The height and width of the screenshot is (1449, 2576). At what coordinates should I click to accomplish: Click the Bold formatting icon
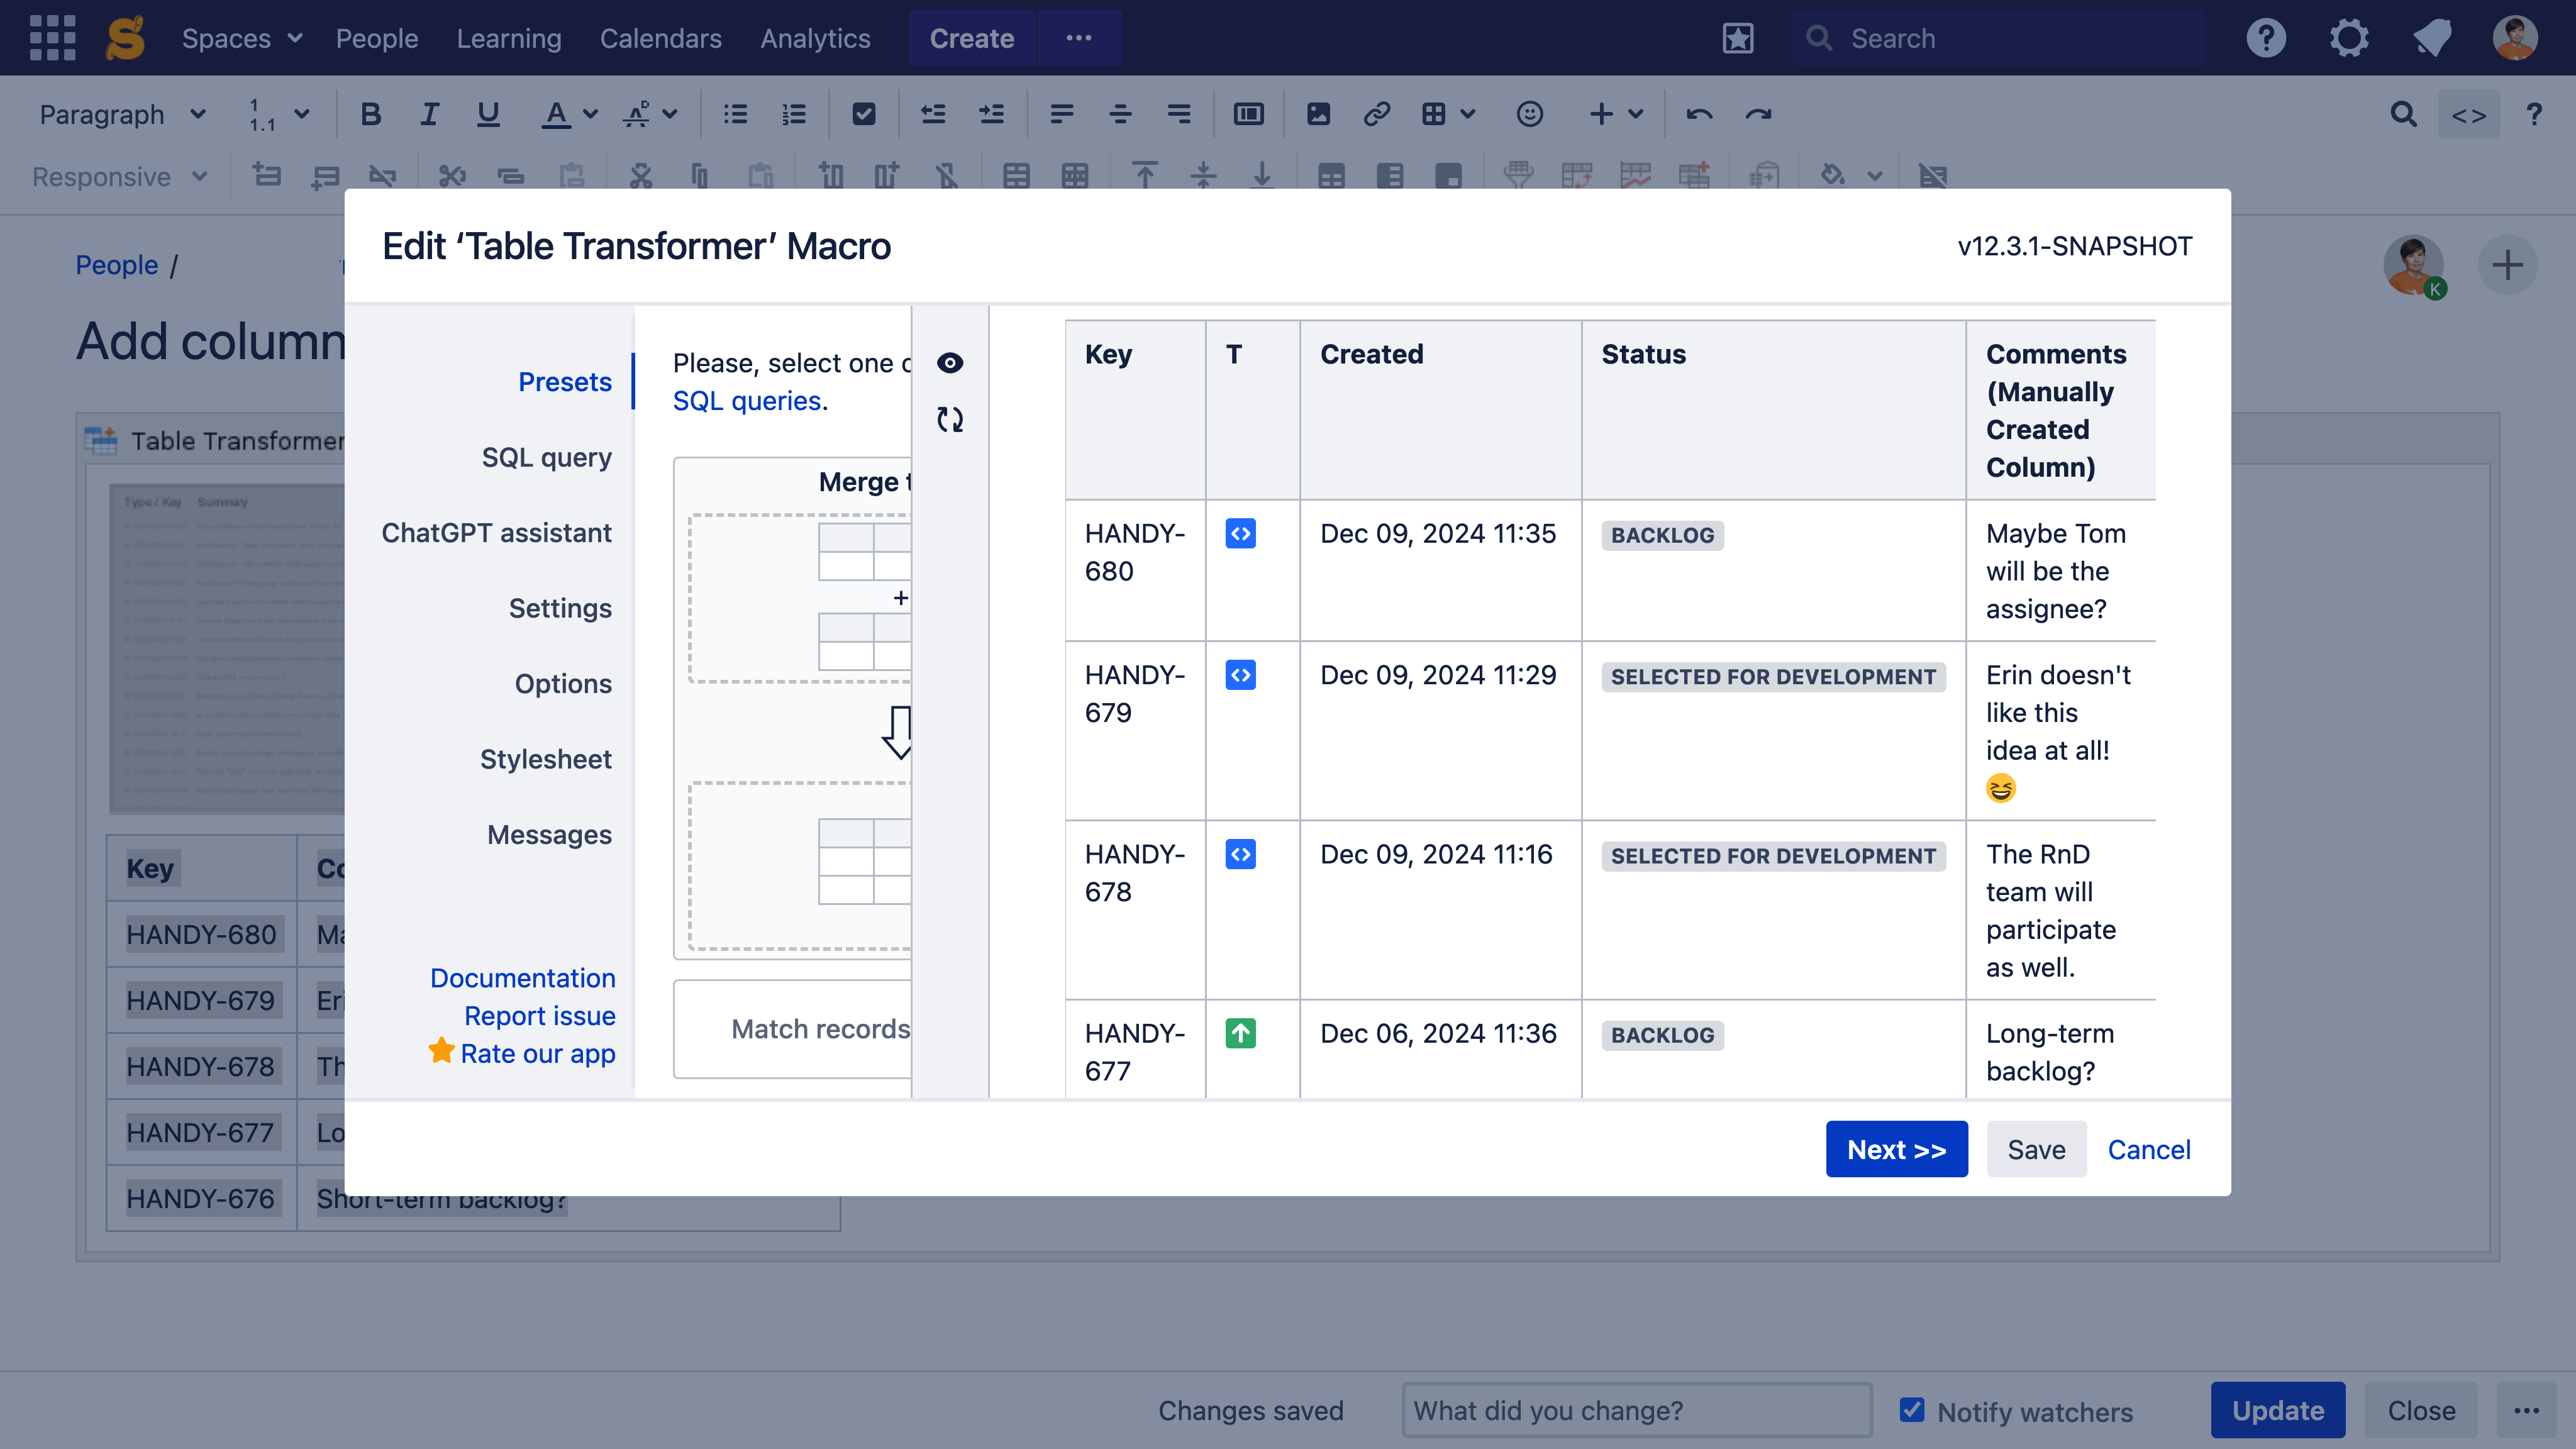pos(370,114)
